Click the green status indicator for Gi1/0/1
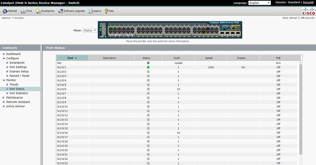This screenshot has width=316, height=165. pos(148,67)
